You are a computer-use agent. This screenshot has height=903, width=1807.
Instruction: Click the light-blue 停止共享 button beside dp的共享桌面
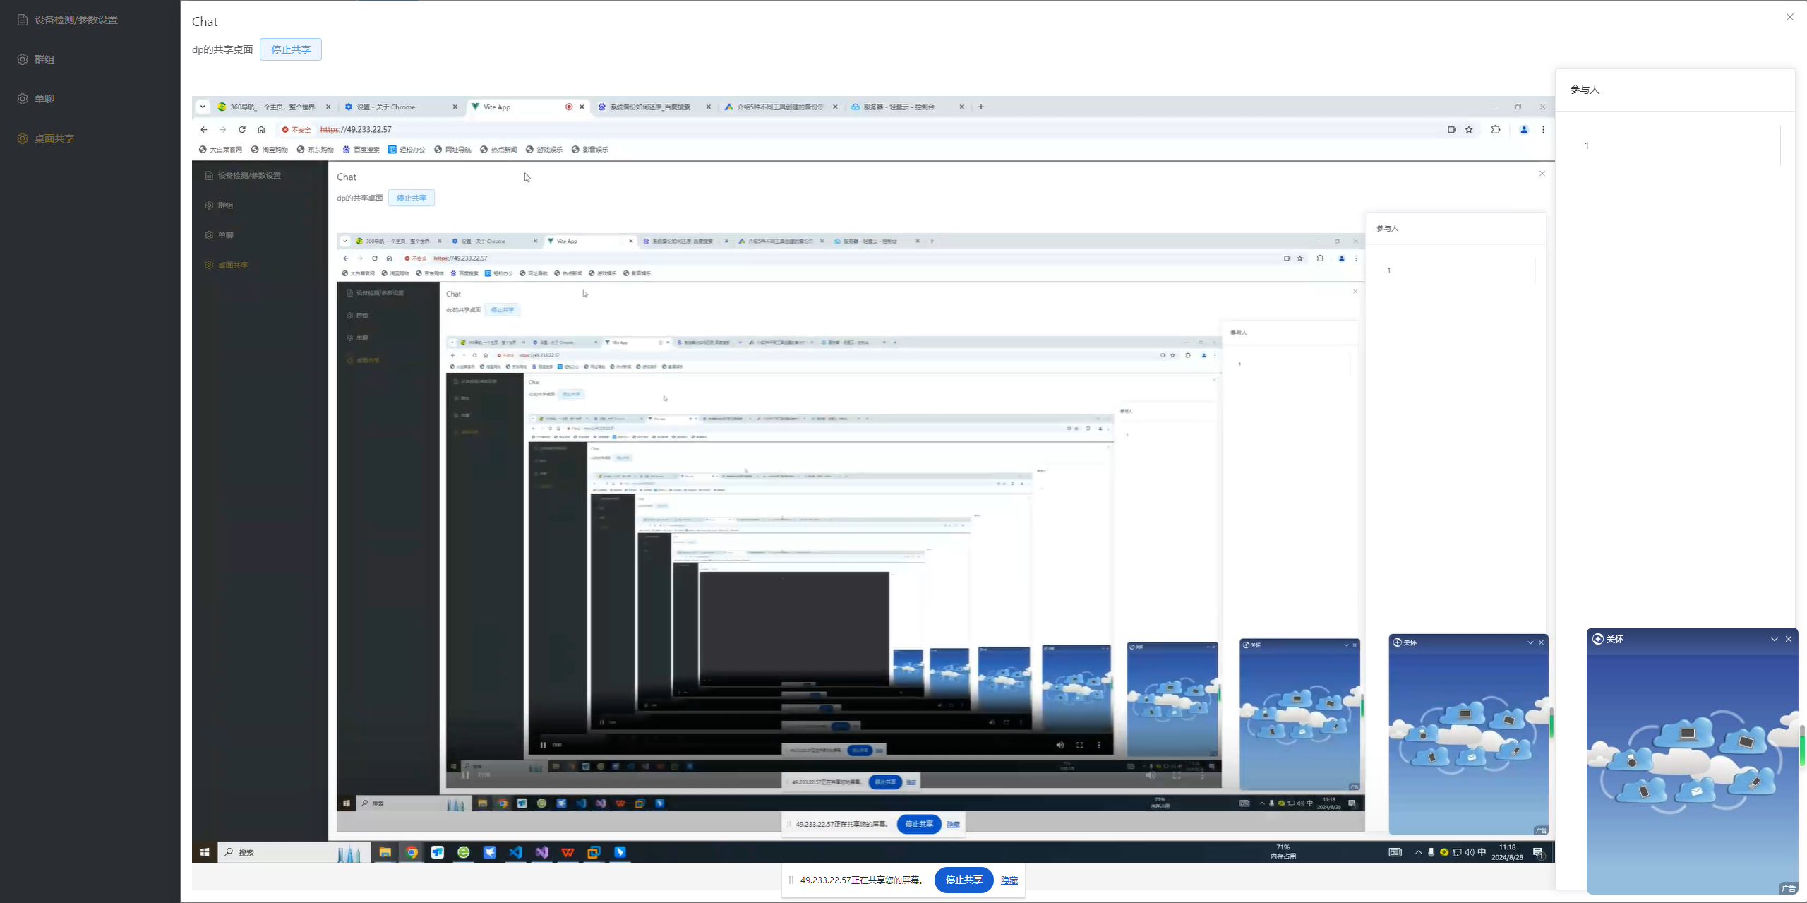[290, 49]
